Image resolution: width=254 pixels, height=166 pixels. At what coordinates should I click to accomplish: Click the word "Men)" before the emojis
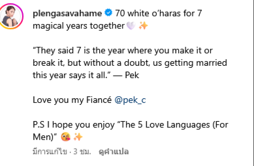coord(44,137)
